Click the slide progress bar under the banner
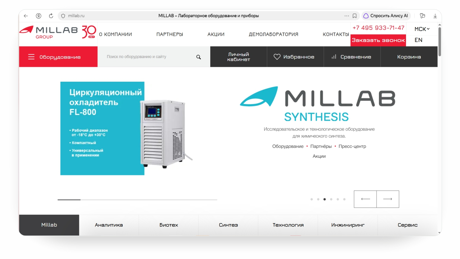460x259 pixels. click(137, 200)
